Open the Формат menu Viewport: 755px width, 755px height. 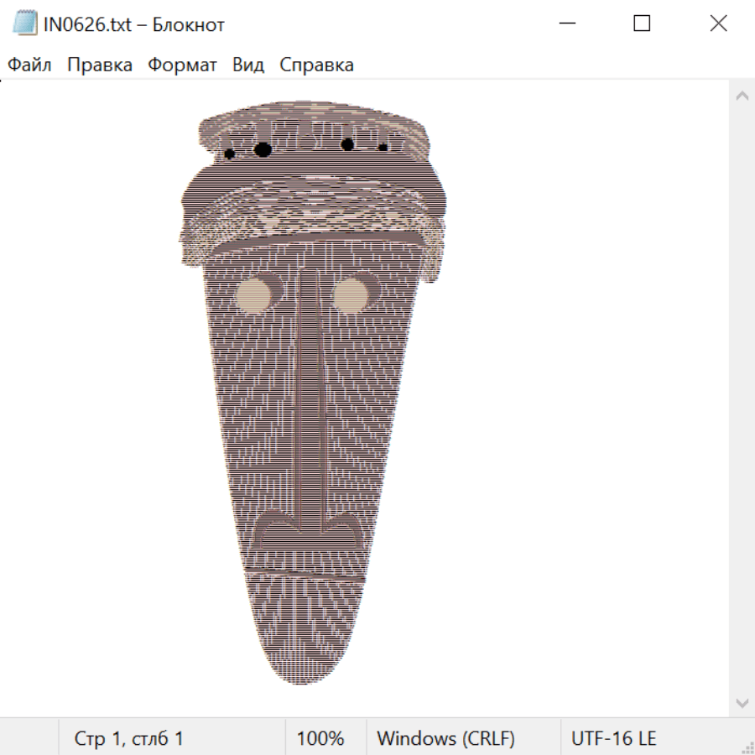pyautogui.click(x=182, y=65)
